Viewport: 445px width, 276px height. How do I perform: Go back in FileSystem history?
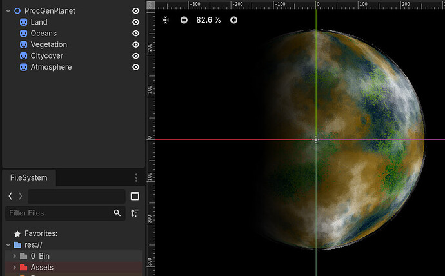coord(10,196)
